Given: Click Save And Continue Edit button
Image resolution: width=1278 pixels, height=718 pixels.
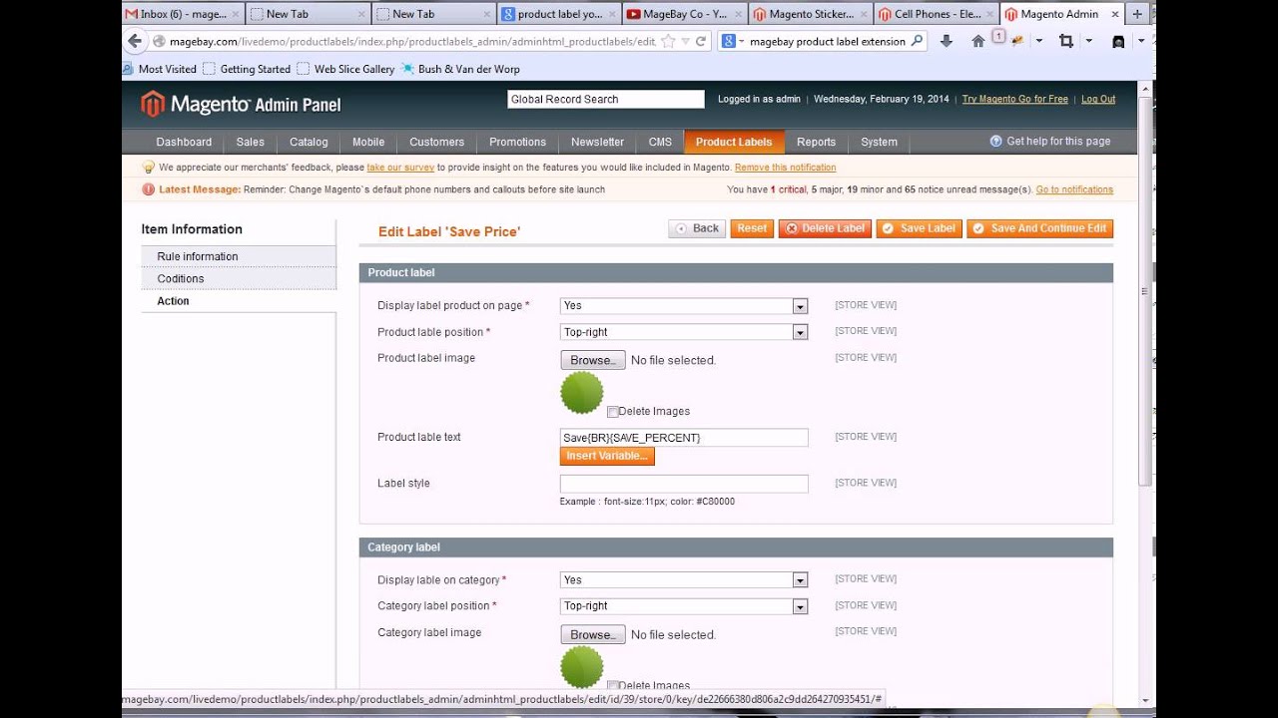Looking at the screenshot, I should (1039, 228).
